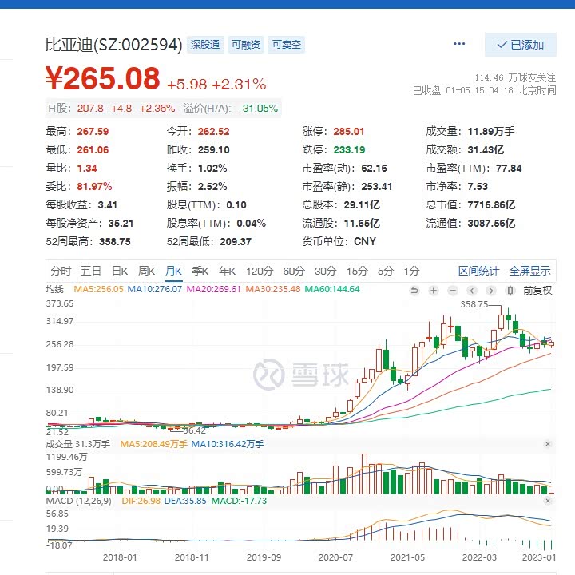Image resolution: width=575 pixels, height=575 pixels.
Task: Open the 前复权 adjustment dropdown
Action: (x=537, y=291)
